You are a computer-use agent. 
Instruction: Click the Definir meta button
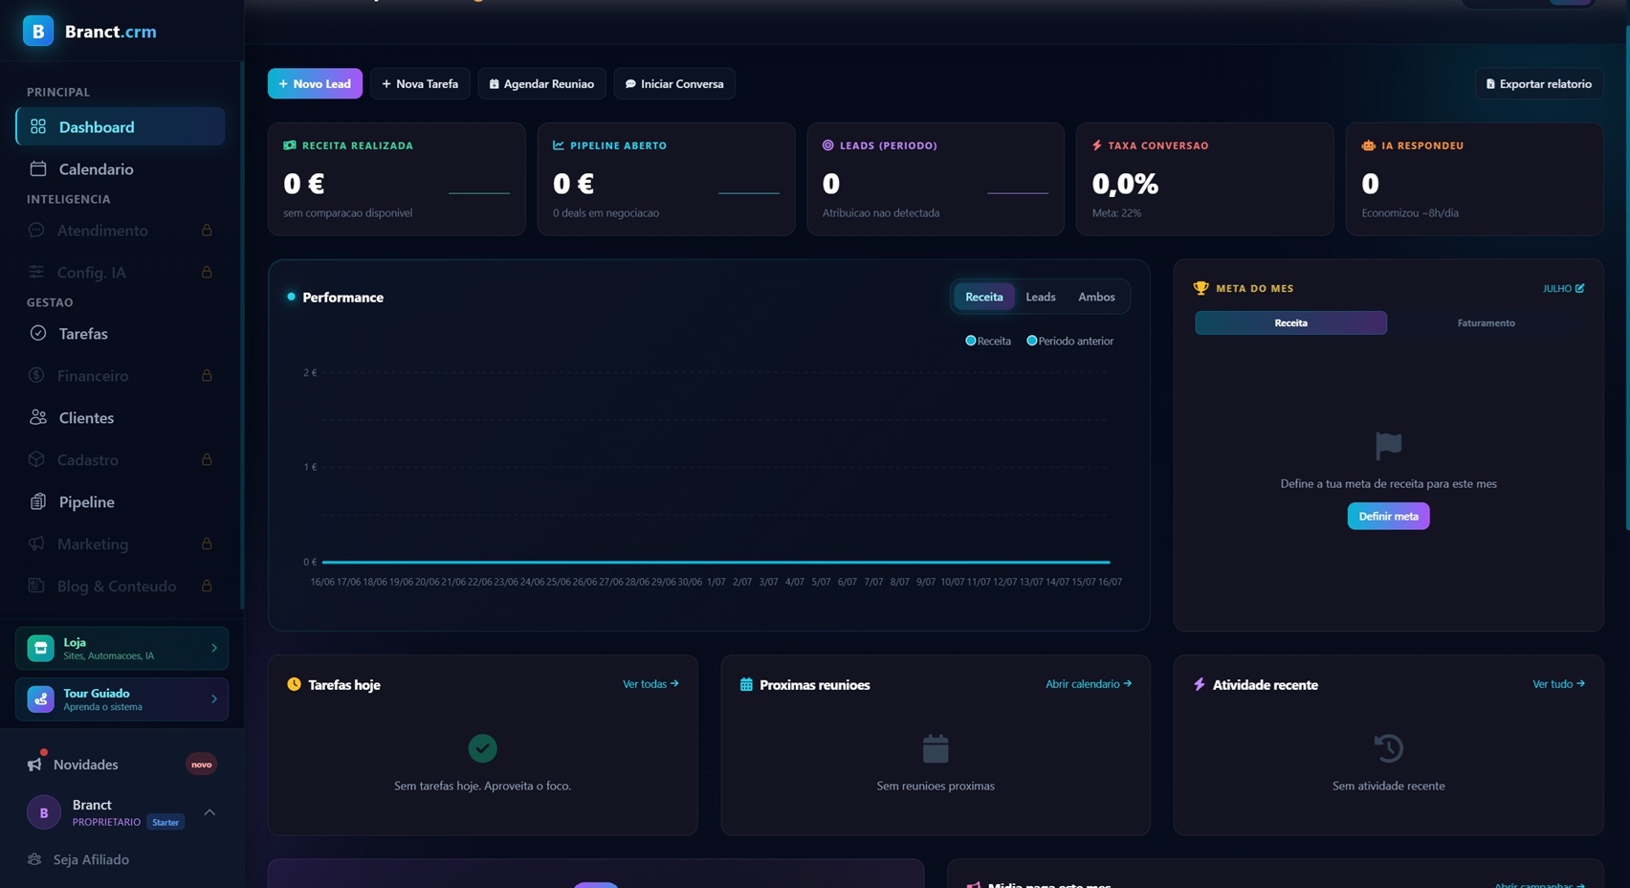[x=1388, y=516]
